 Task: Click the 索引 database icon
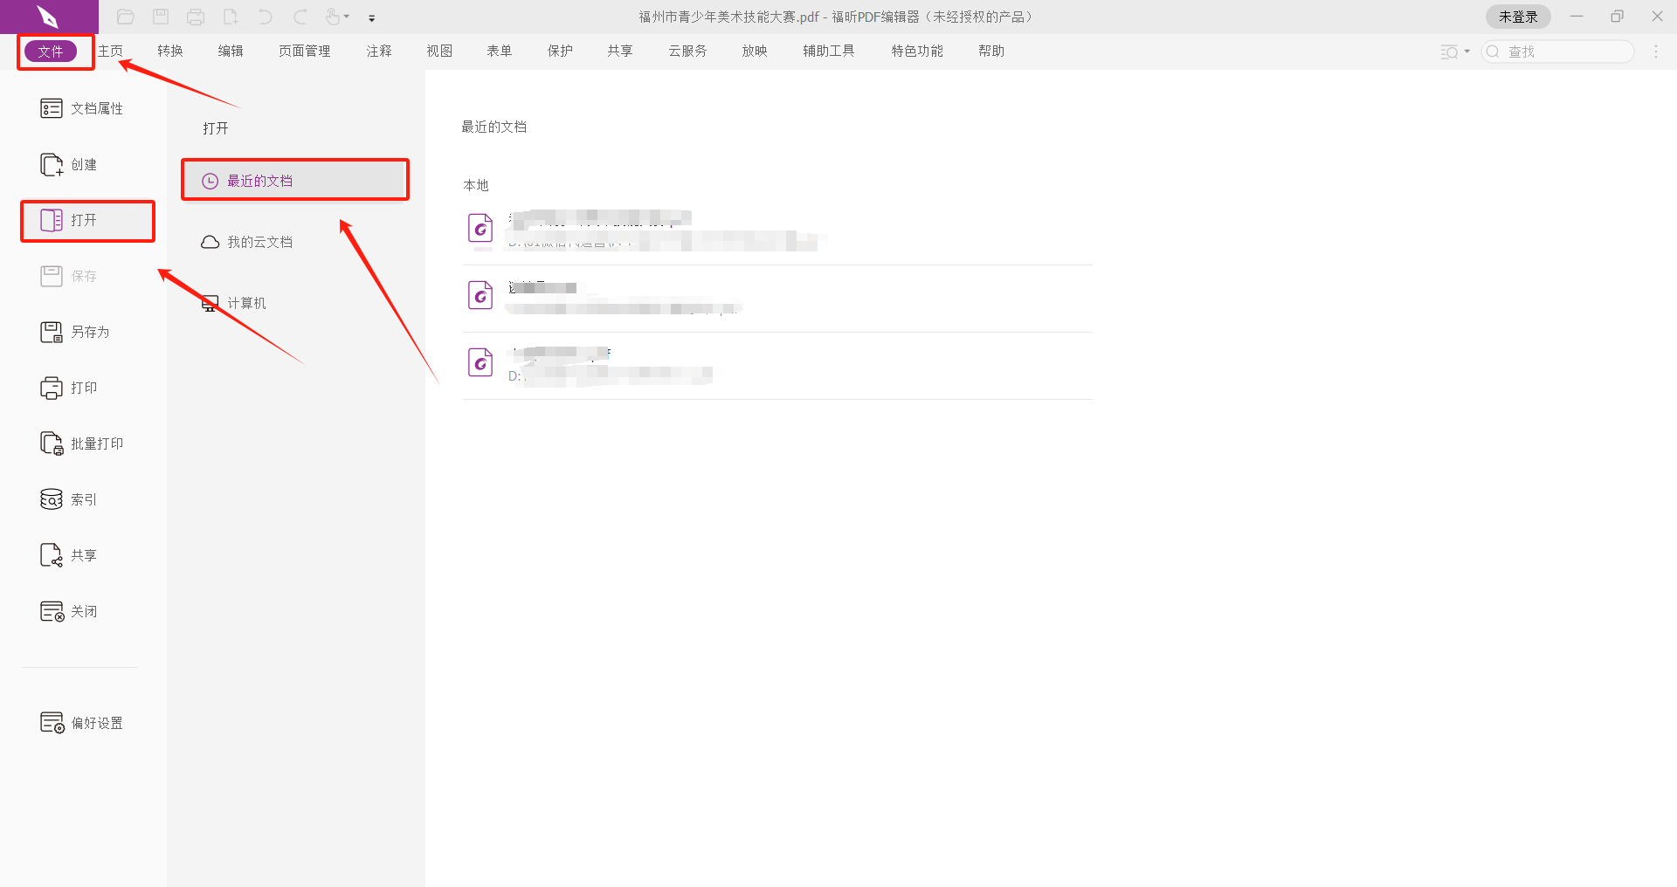coord(52,499)
